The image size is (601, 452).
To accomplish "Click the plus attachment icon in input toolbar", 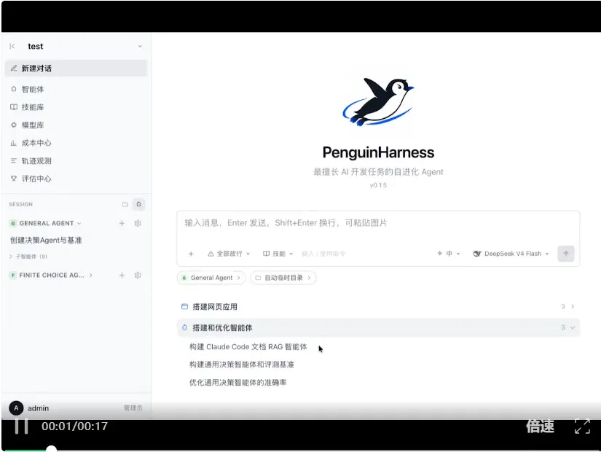I will coord(191,254).
